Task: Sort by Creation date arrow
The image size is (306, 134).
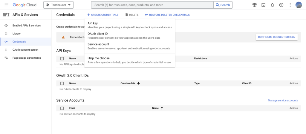Action: pos(139,83)
